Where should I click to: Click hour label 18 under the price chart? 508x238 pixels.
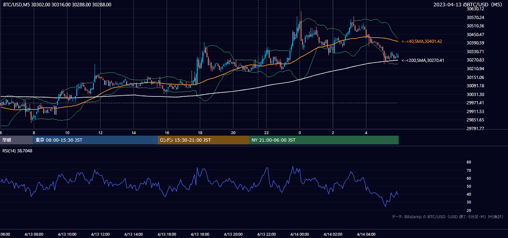tap(200, 133)
